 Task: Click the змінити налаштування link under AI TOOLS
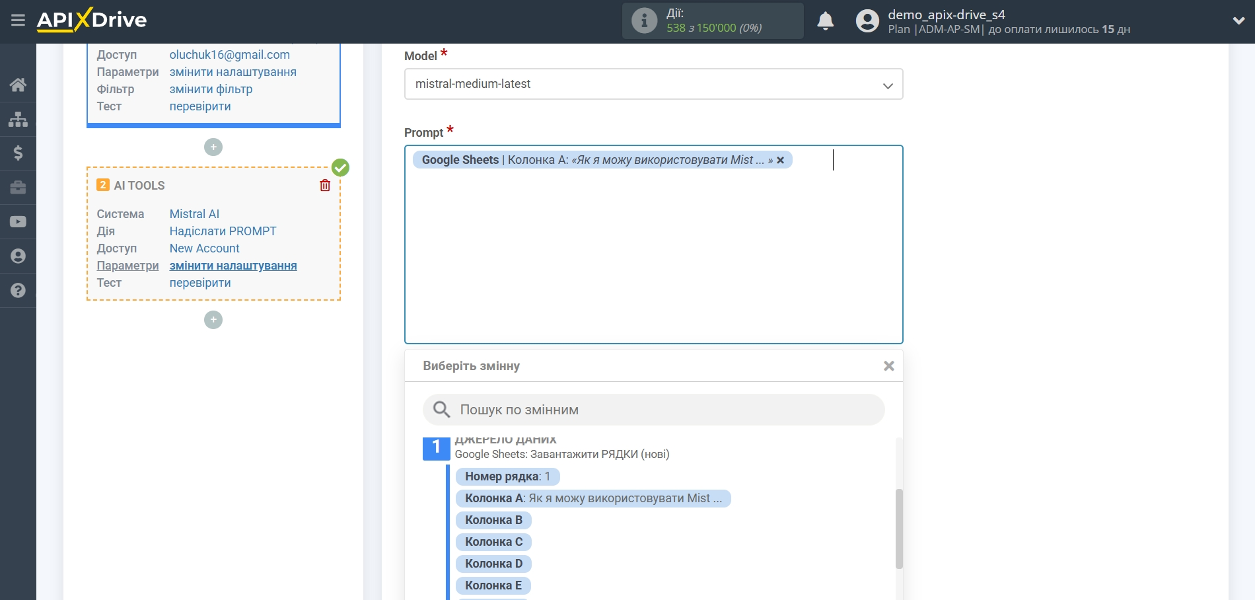233,266
